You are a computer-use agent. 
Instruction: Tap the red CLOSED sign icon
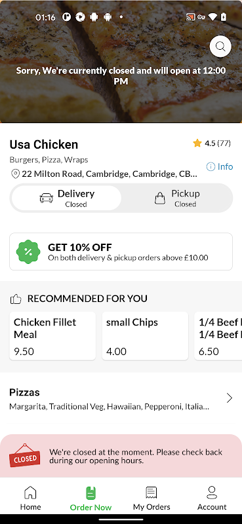(x=24, y=455)
